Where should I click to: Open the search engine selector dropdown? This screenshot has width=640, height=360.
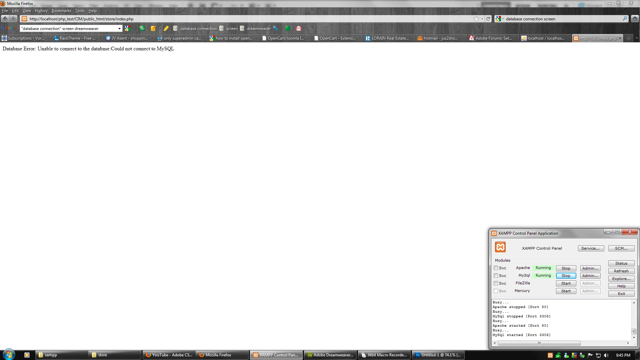tap(500, 19)
